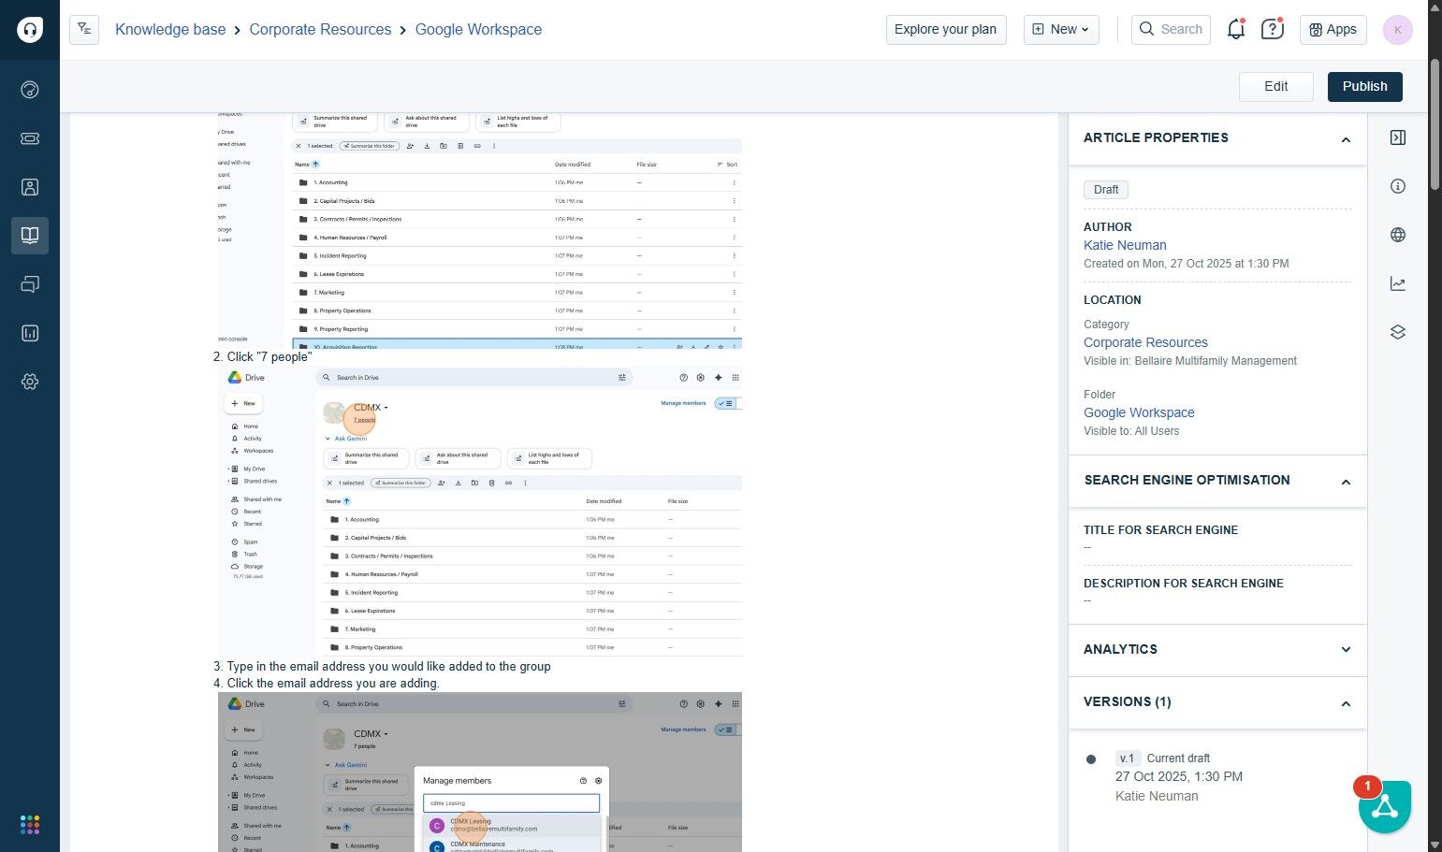Open the Contacts icon in left sidebar

30,187
